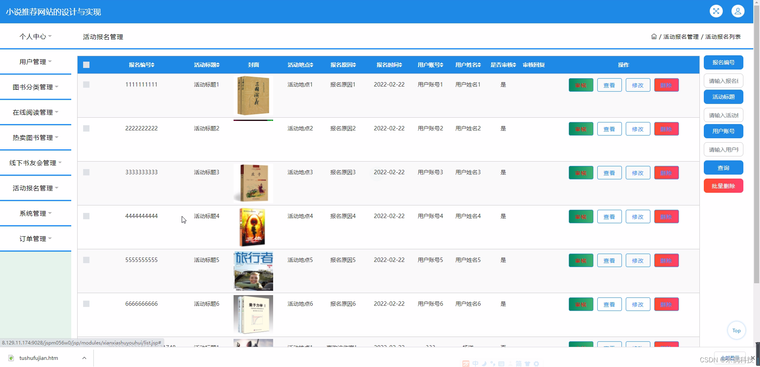
Task: Click 删除 button for 活动标题6 row
Action: point(666,304)
